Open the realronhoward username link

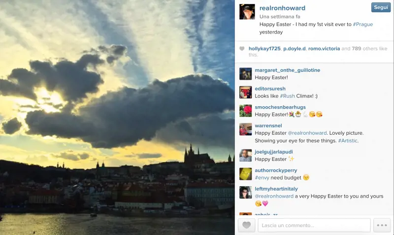pyautogui.click(x=282, y=8)
